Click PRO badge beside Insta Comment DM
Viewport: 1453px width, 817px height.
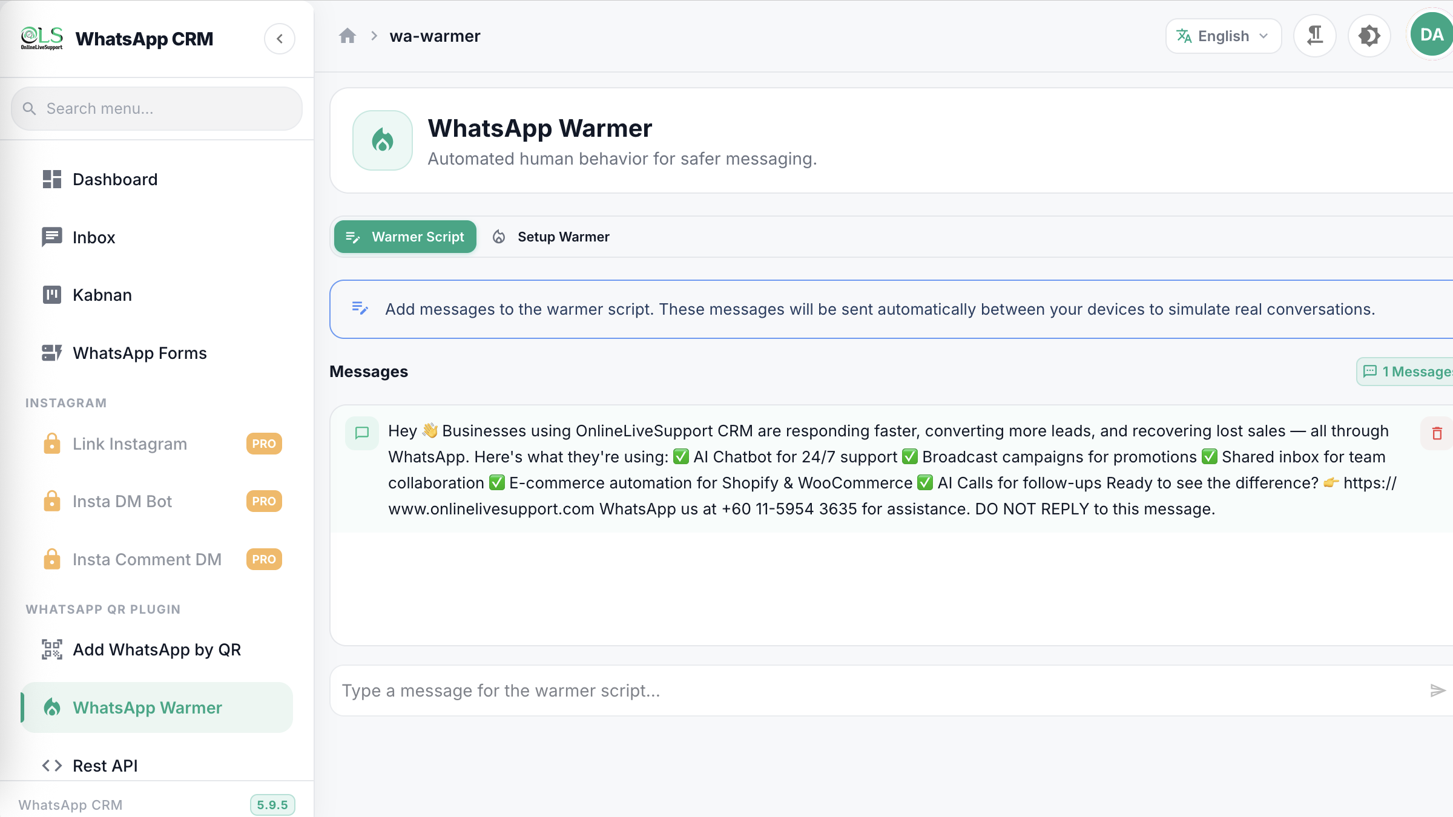pos(264,559)
